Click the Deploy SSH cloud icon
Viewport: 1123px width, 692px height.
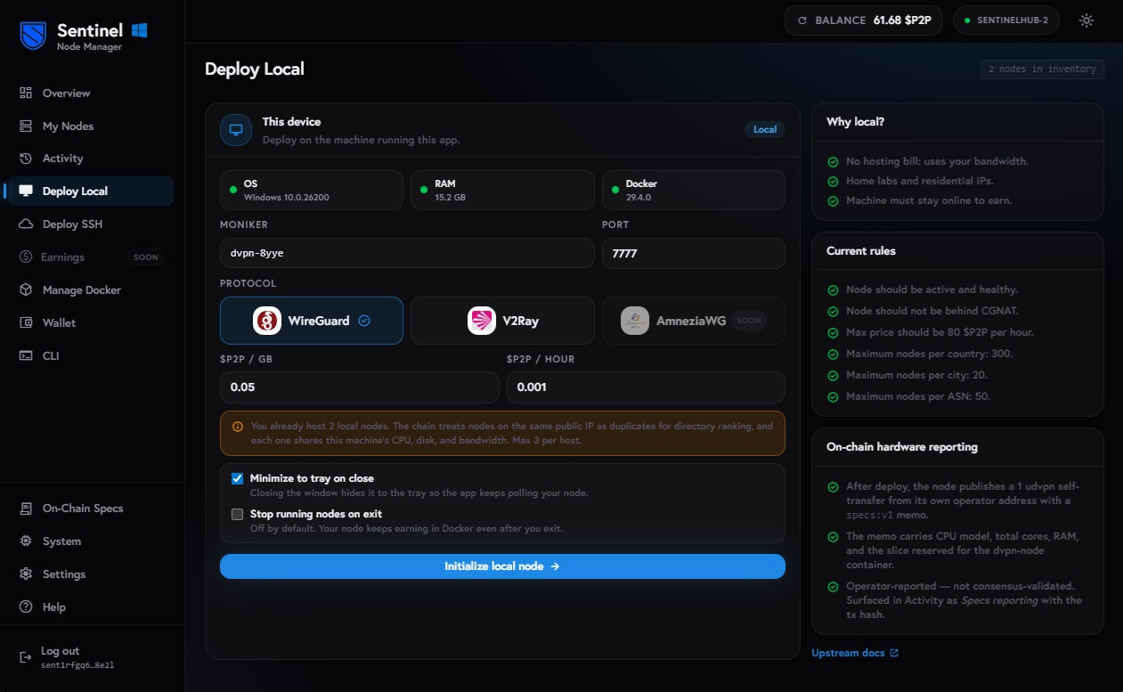[26, 224]
